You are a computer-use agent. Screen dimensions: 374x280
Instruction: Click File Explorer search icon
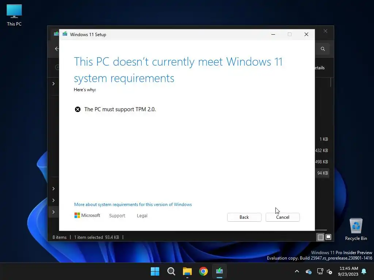tap(323, 49)
